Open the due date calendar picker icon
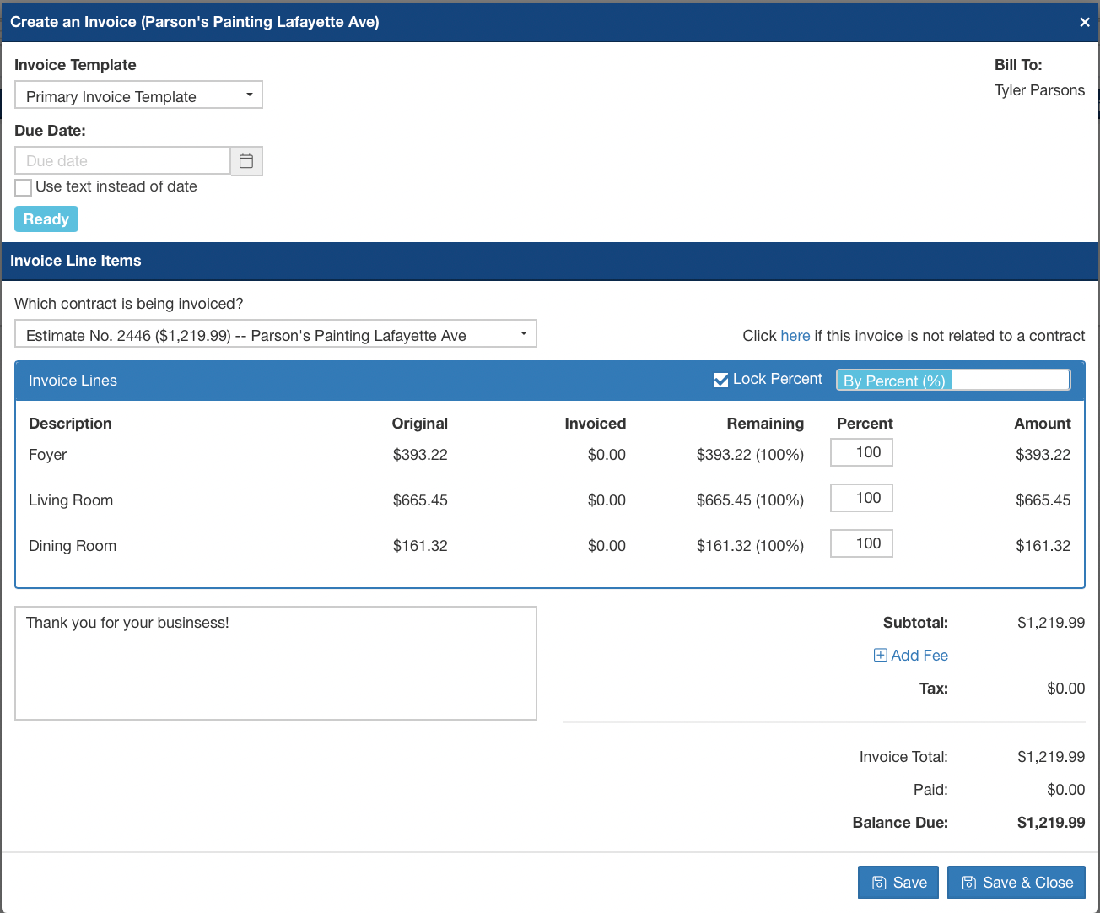1100x913 pixels. click(x=246, y=160)
